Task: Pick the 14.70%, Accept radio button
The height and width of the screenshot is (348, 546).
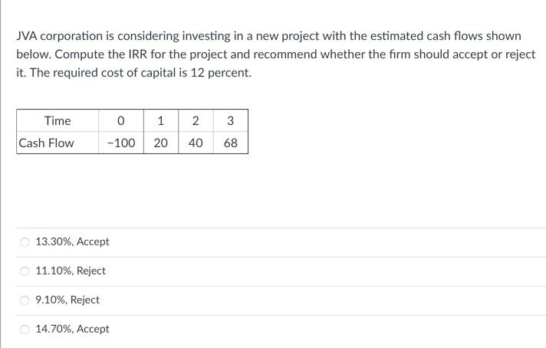Action: coord(25,330)
